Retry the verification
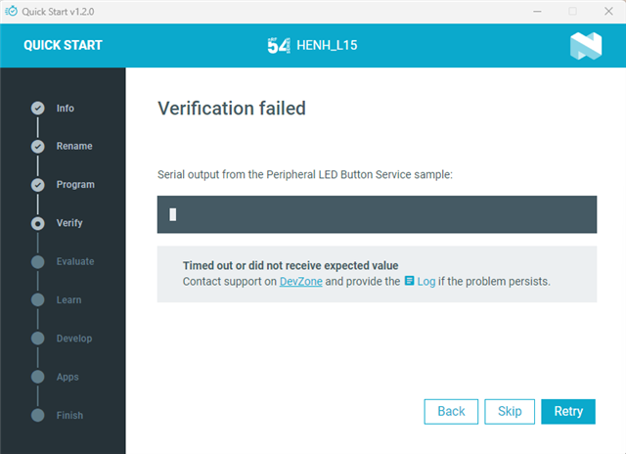The image size is (626, 454). click(568, 411)
